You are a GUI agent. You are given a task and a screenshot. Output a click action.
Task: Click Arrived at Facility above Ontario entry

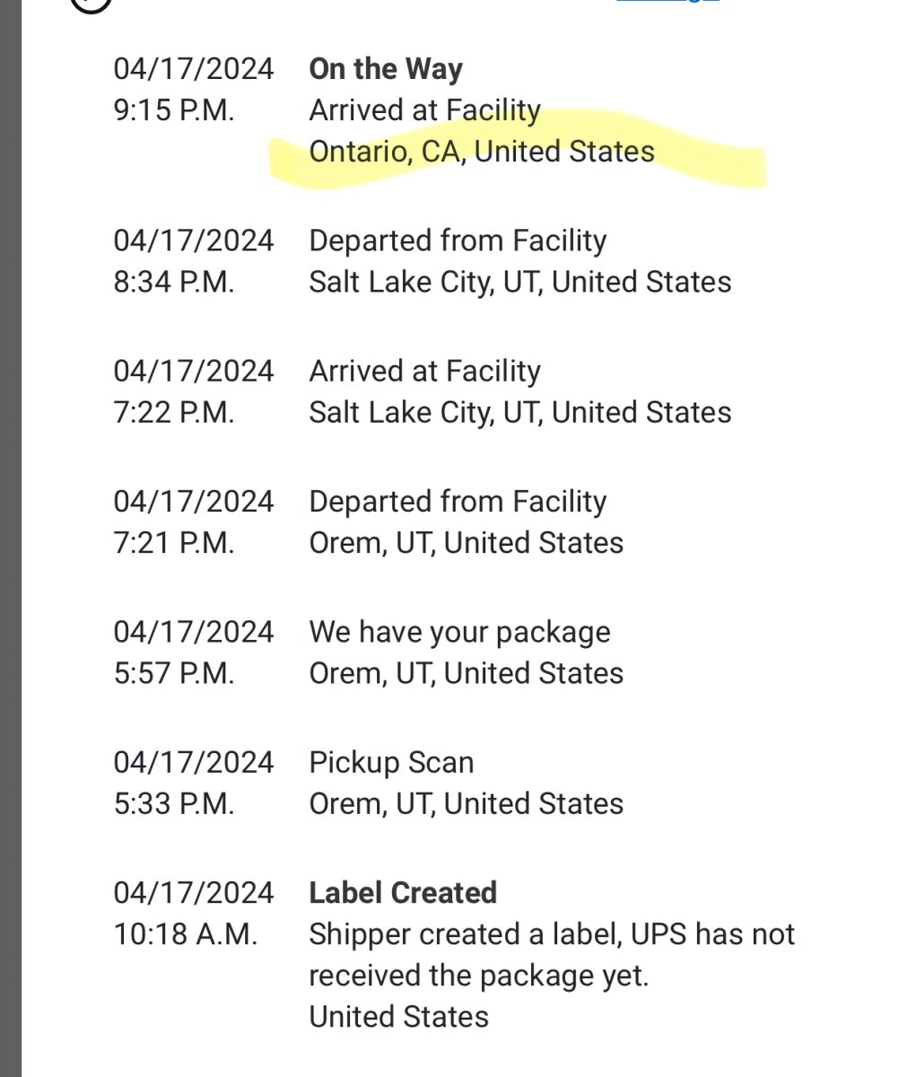click(425, 110)
